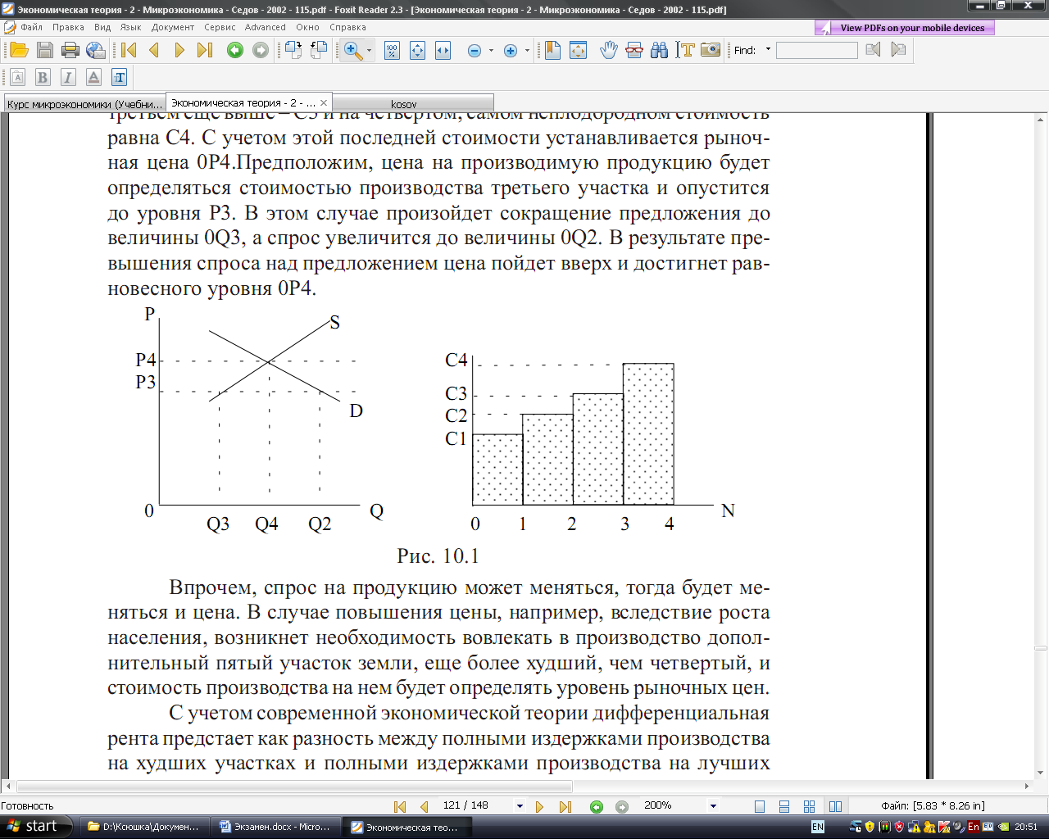Click the full screen view icon
1049x839 pixels.
578,50
